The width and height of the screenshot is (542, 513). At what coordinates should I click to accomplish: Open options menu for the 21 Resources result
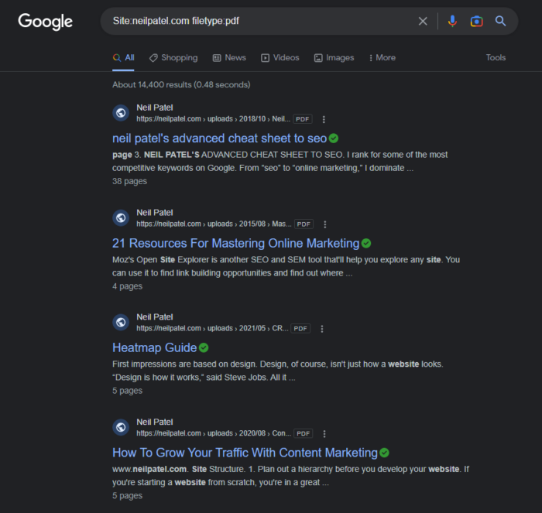[x=325, y=224]
